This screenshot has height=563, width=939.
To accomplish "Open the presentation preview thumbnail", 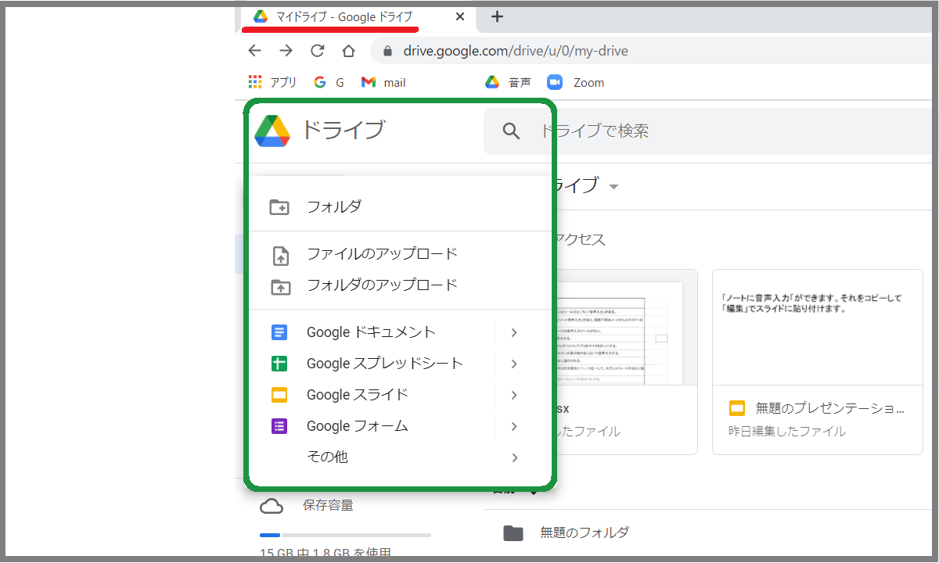I will coord(818,327).
